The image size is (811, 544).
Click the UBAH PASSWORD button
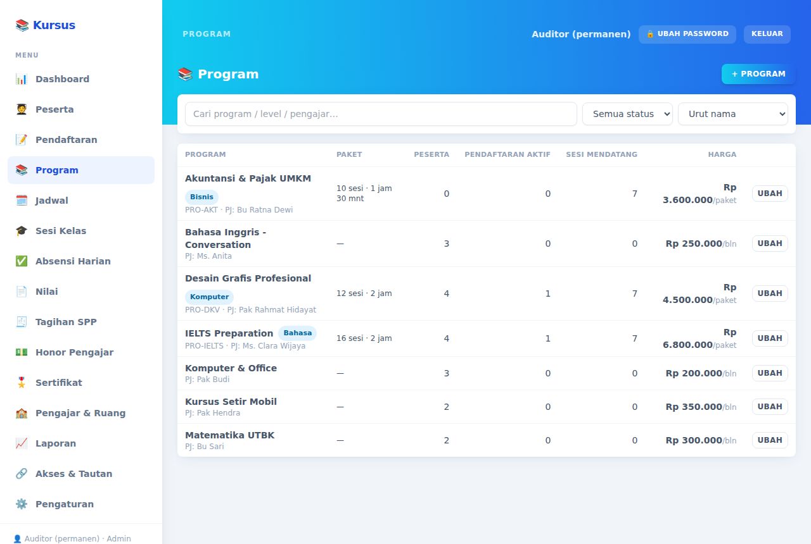coord(687,34)
